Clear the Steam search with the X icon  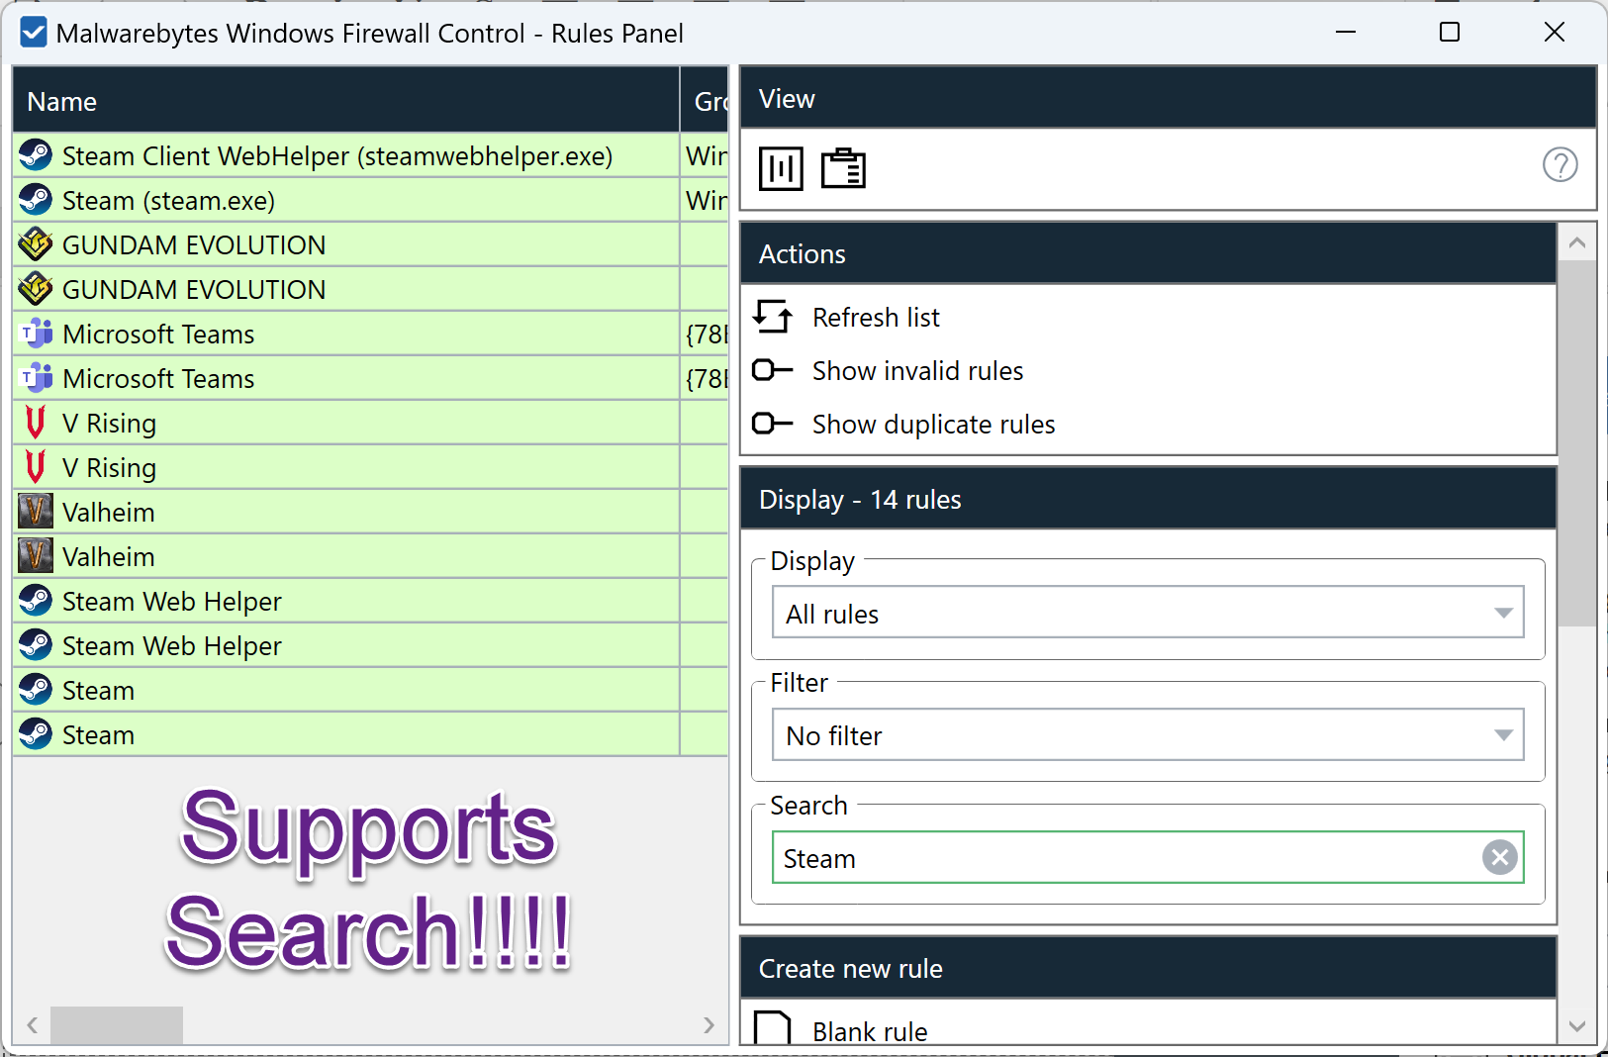tap(1499, 857)
